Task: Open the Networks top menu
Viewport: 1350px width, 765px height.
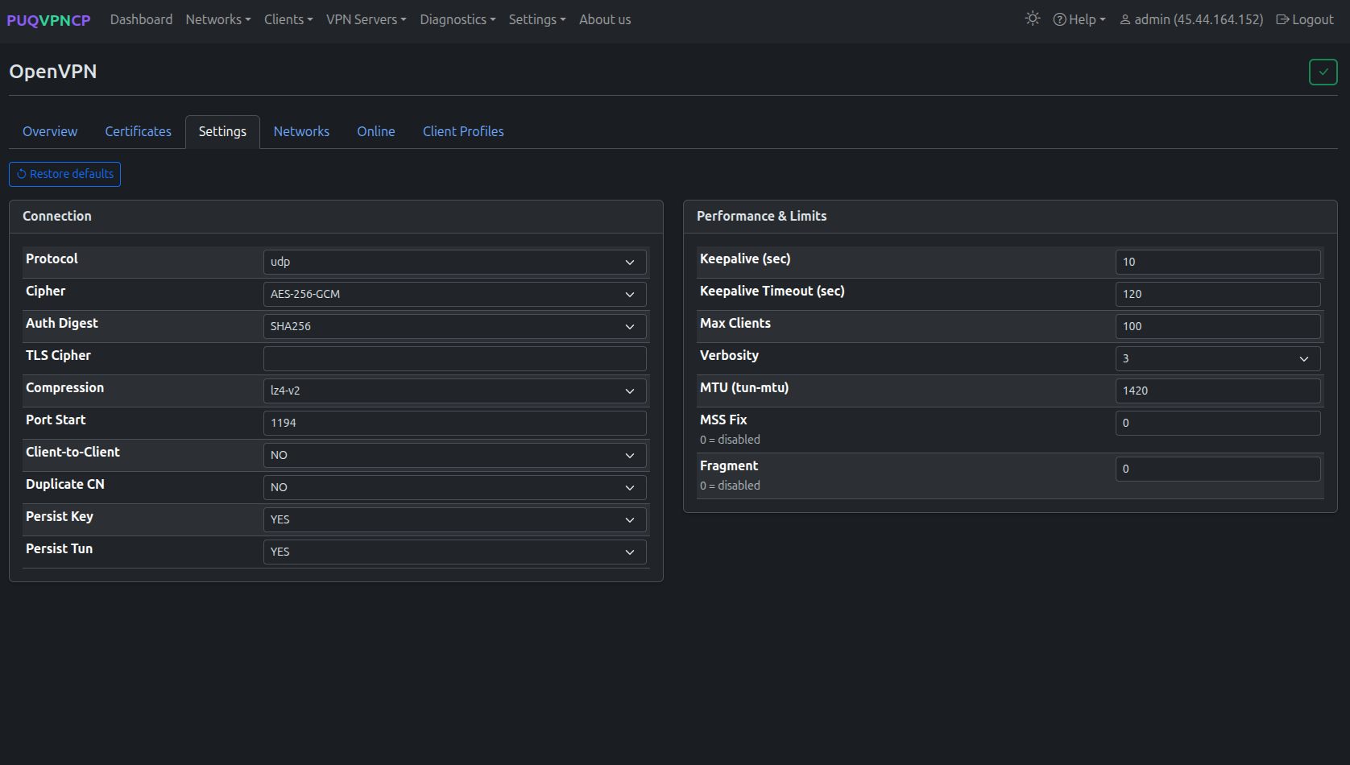Action: point(218,19)
